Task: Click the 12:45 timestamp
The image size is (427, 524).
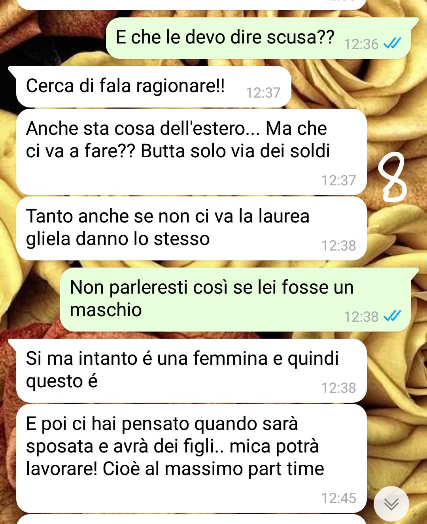Action: coord(339,498)
